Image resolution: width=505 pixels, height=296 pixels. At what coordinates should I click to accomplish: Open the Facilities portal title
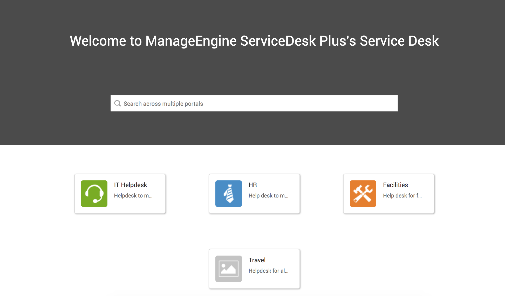click(x=395, y=185)
